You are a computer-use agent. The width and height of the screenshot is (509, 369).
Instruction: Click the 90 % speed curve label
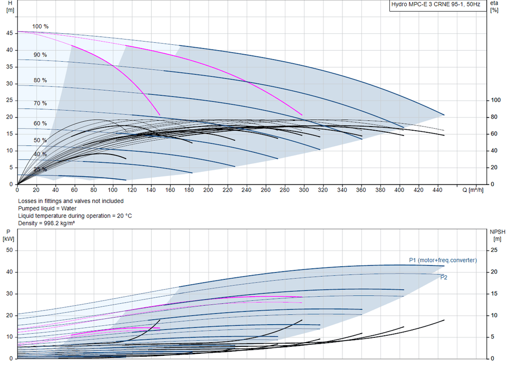click(40, 55)
